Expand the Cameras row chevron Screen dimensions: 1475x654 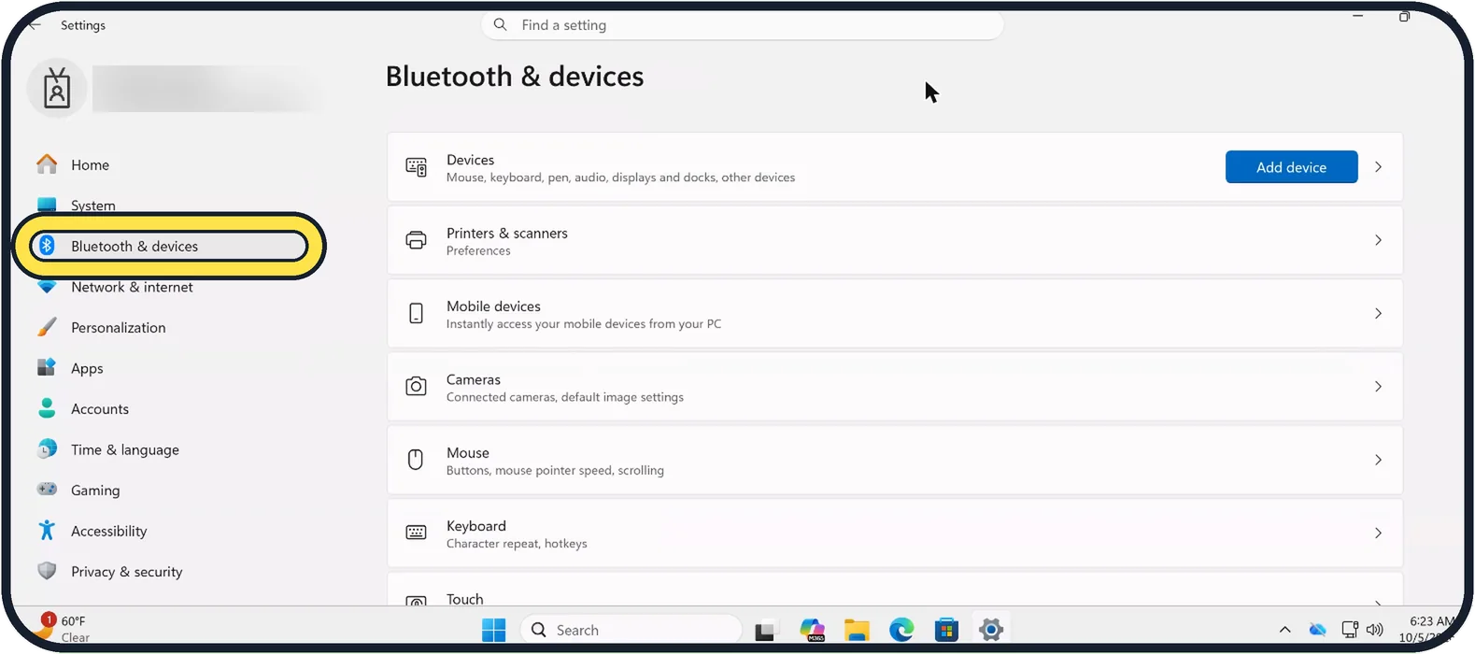[1379, 387]
